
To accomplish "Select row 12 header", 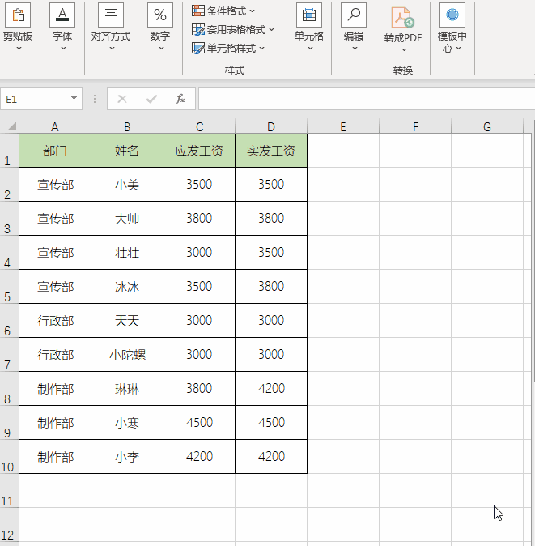I will coord(10,525).
